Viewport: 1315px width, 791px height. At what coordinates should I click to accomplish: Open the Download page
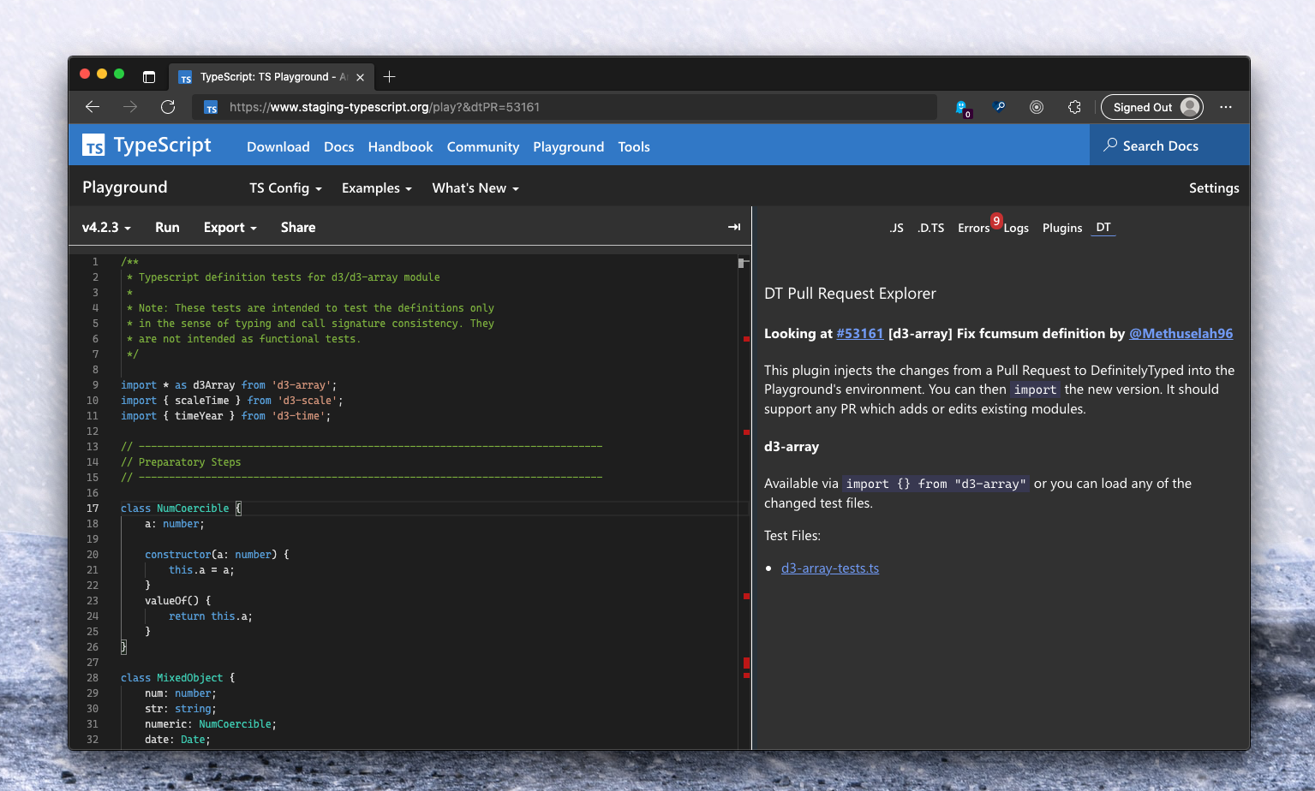click(278, 146)
